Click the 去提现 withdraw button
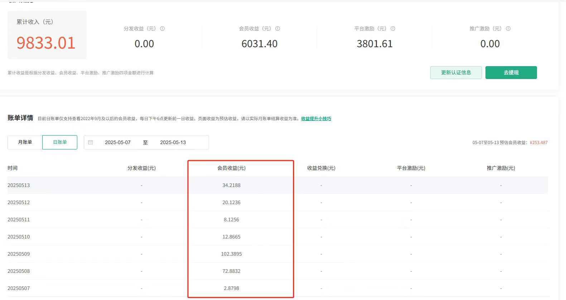Viewport: 566px width, 300px height. 511,73
